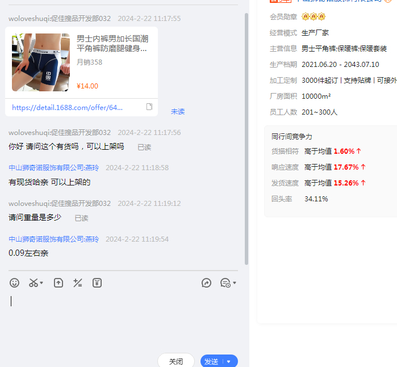Open the chat history clock icon
This screenshot has width=397, height=367.
tap(225, 282)
